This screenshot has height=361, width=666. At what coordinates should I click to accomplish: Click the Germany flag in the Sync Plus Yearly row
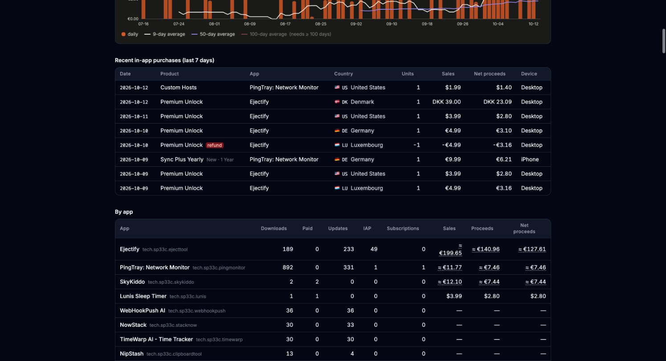tap(337, 159)
